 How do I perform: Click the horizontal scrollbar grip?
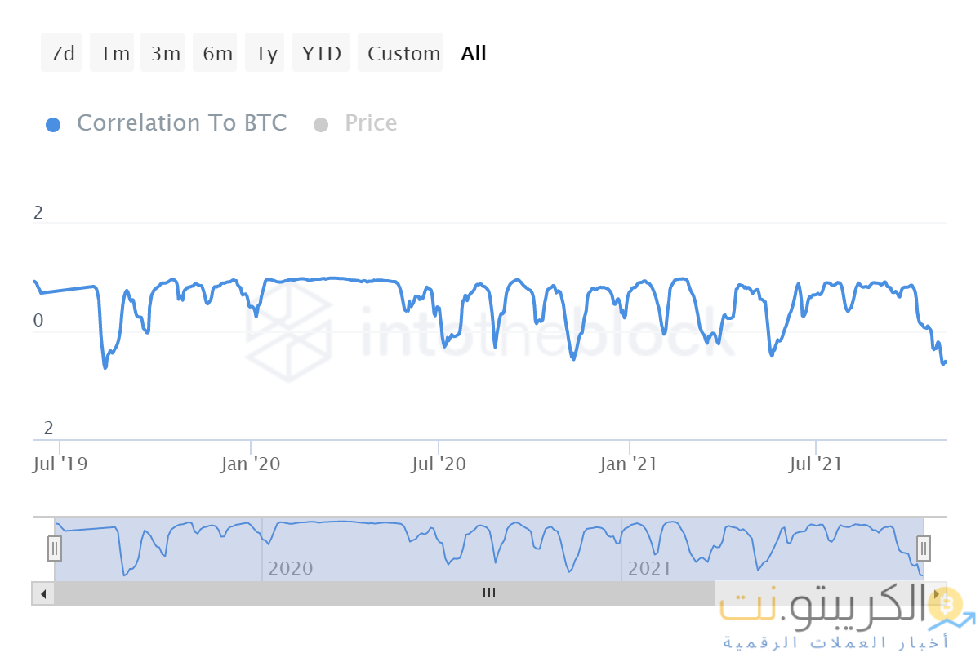(489, 593)
